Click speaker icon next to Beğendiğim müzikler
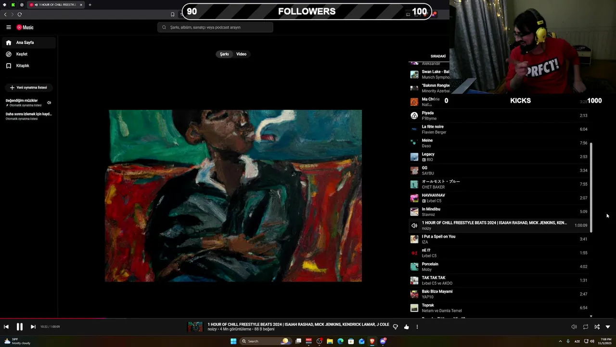The width and height of the screenshot is (616, 347). [49, 103]
